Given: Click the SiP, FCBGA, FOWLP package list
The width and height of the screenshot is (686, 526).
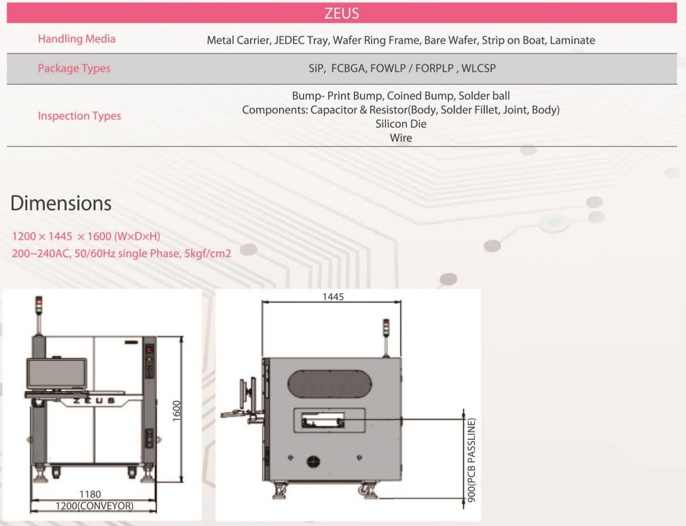Looking at the screenshot, I should (x=402, y=68).
